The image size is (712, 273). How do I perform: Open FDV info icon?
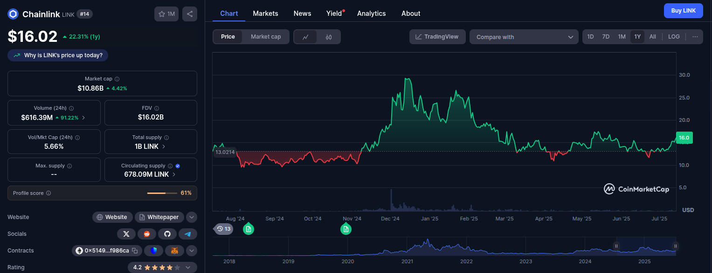pyautogui.click(x=157, y=108)
